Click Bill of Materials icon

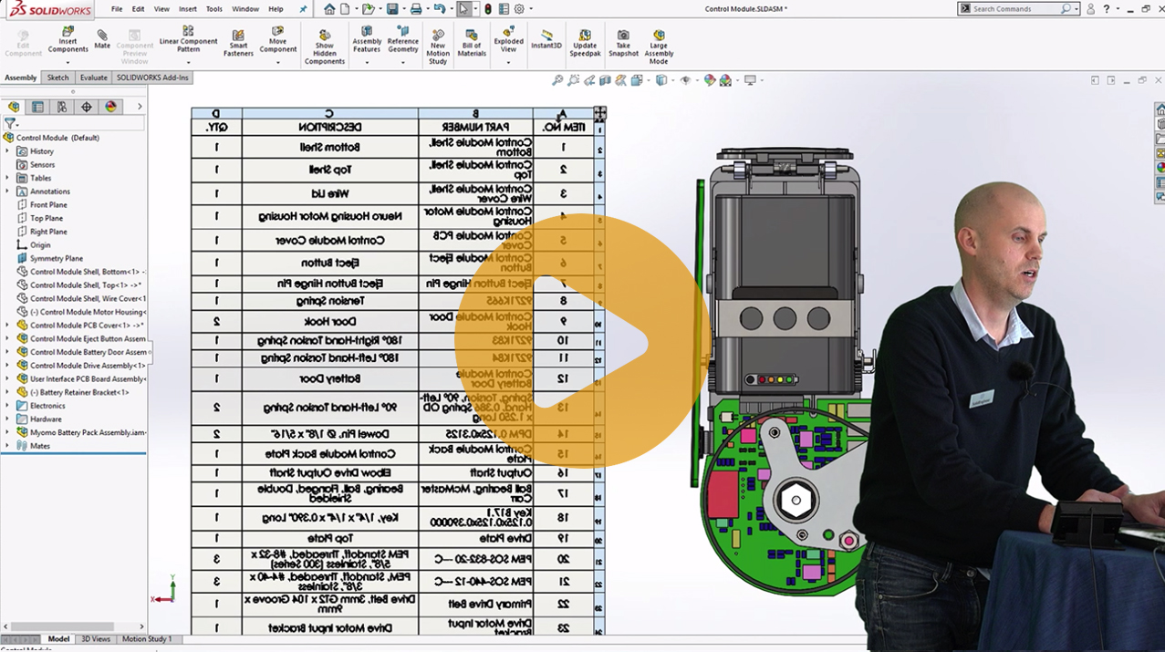pos(472,43)
